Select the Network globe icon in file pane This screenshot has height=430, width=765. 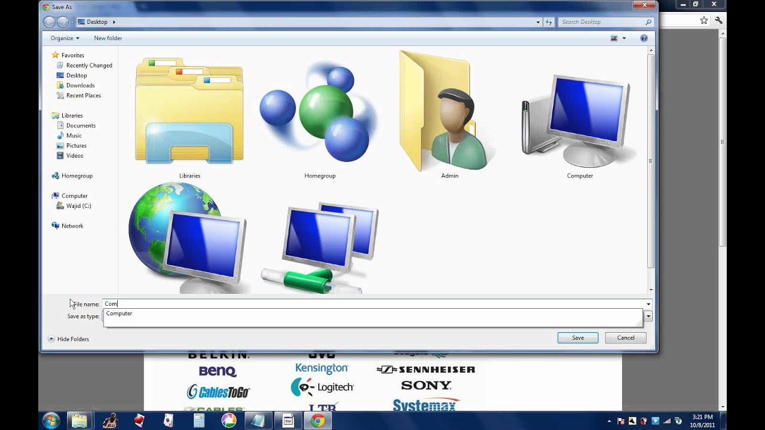click(x=189, y=238)
